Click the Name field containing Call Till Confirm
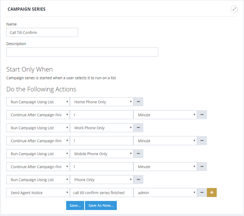 42,32
